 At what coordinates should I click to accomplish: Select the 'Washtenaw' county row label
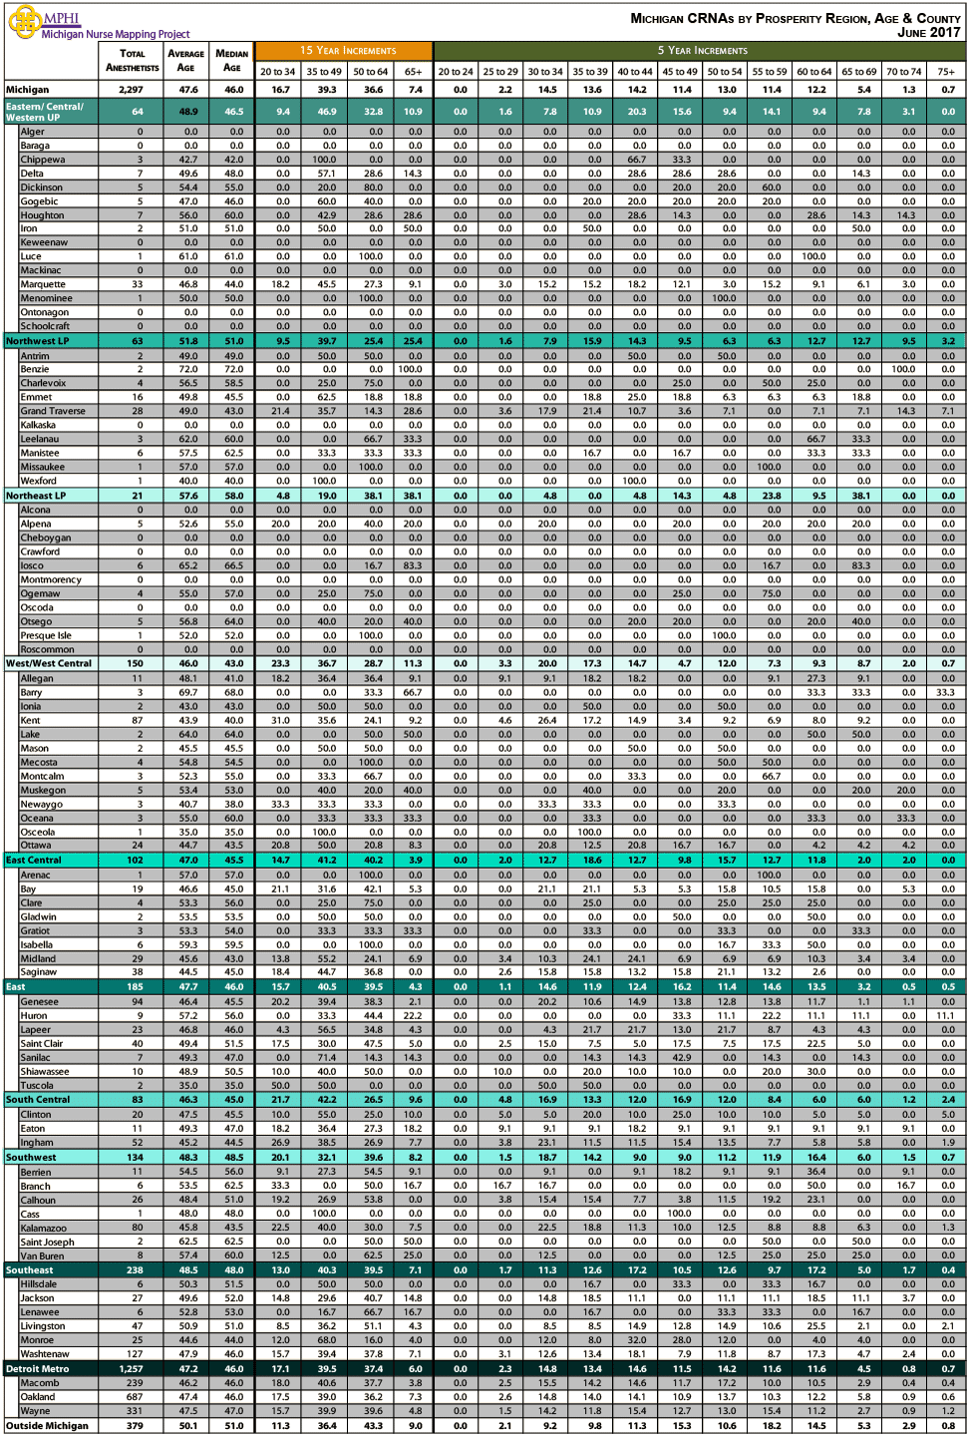click(x=45, y=1354)
